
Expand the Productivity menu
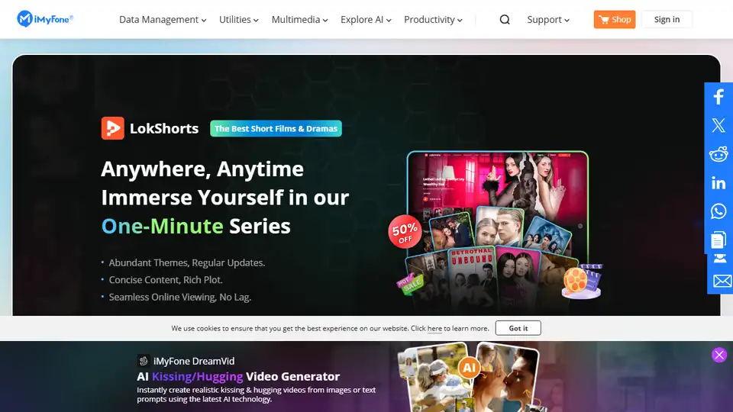click(x=434, y=20)
